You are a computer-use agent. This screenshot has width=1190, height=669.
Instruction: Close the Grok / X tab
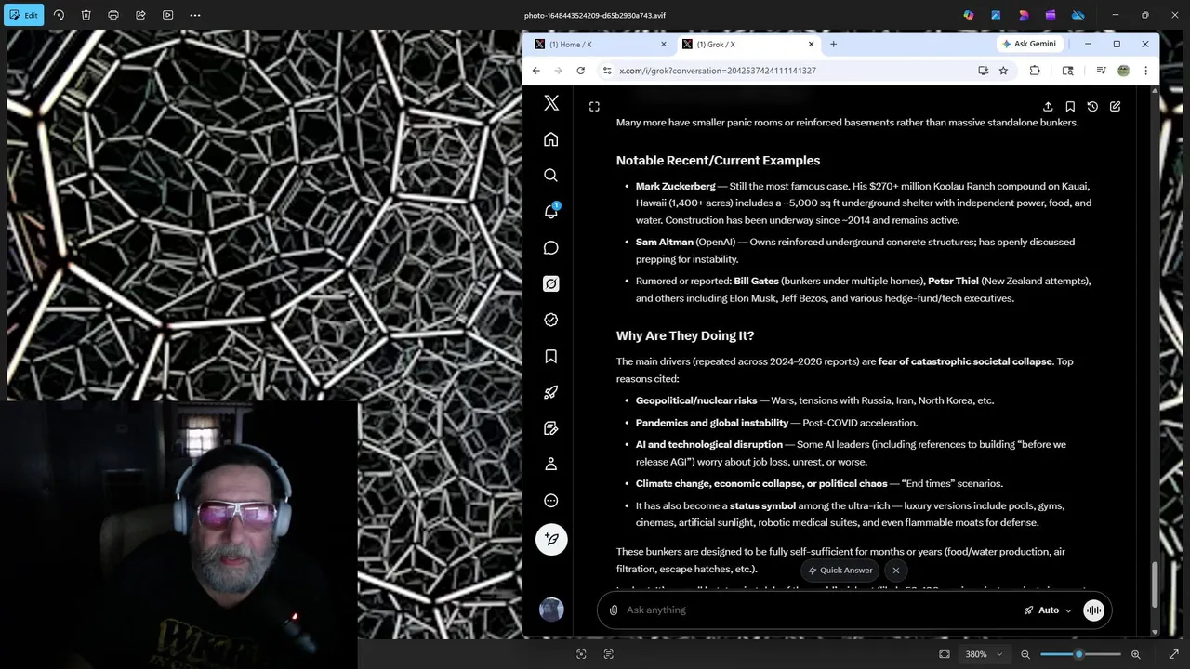point(811,44)
